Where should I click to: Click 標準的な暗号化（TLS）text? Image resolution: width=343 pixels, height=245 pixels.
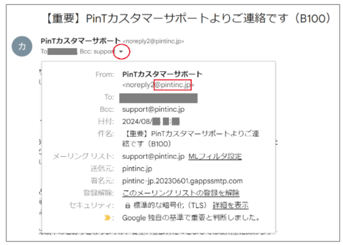coord(170,205)
